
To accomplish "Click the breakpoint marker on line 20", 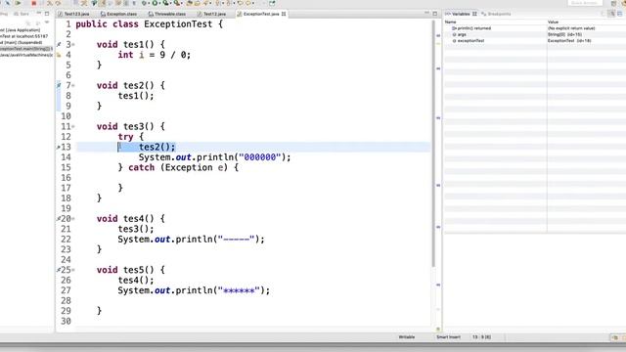I will (59, 219).
